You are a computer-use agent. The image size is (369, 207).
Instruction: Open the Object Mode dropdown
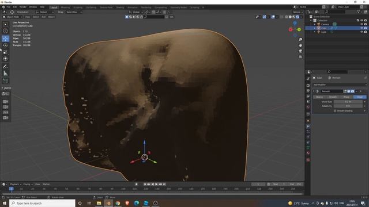coord(13,17)
